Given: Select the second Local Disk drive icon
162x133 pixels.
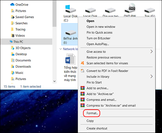Looking at the screenshot, I should click(x=90, y=10).
